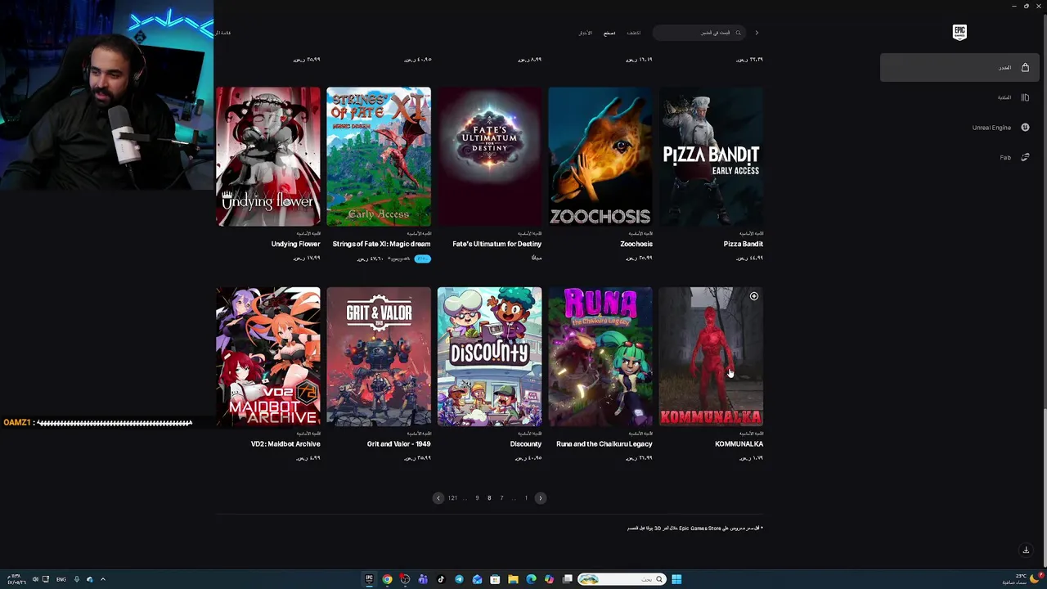Viewport: 1047px width, 589px height.
Task: Click the 'Grit and Valor - 1949' title
Action: pyautogui.click(x=399, y=444)
